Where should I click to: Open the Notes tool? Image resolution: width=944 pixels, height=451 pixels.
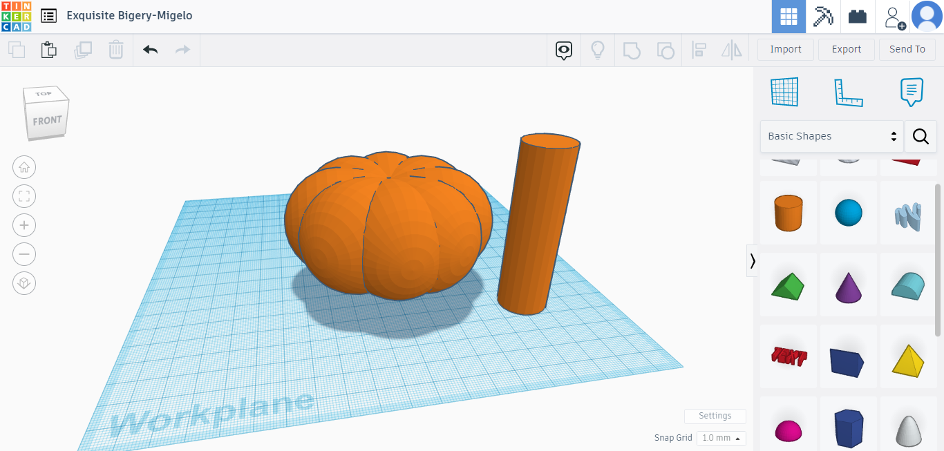911,91
